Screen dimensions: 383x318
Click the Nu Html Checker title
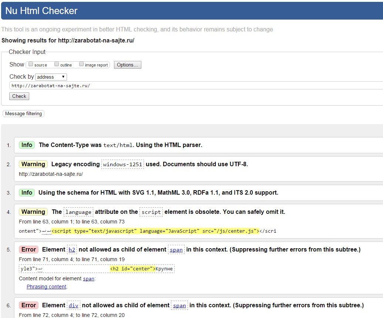(x=41, y=11)
